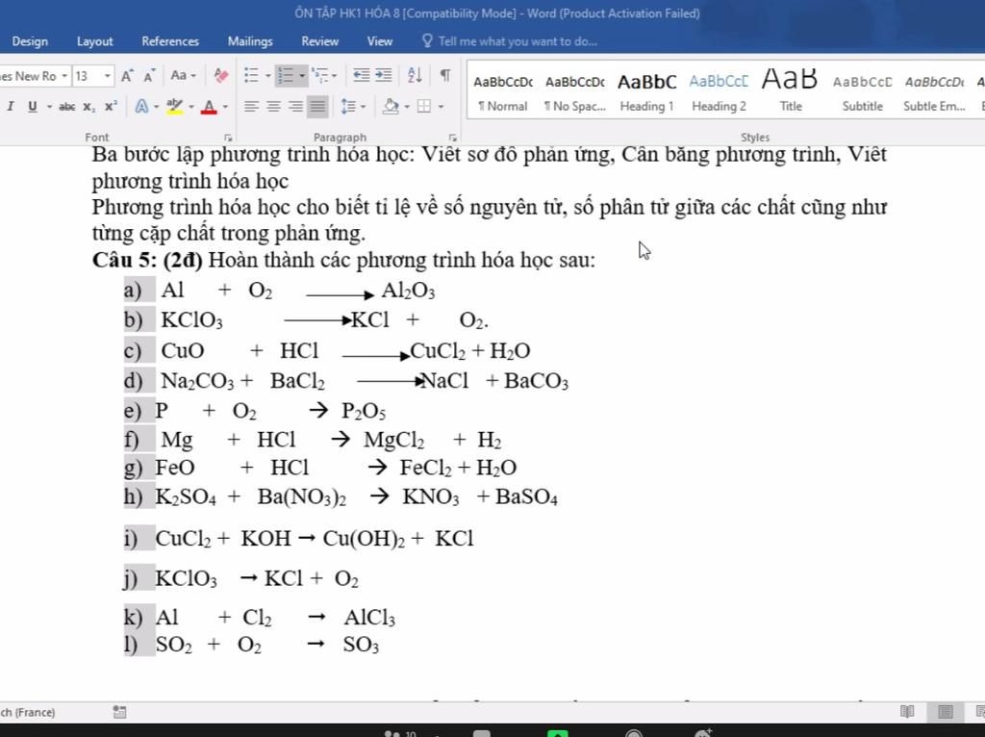985x737 pixels.
Task: Open Change Case dropdown
Action: pyautogui.click(x=183, y=75)
